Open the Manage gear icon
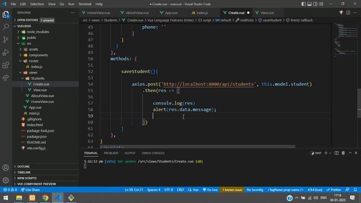This screenshot has width=361, height=203. tap(6, 180)
